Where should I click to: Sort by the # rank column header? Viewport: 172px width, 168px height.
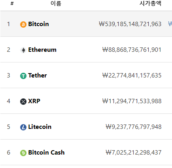pos(12,4)
